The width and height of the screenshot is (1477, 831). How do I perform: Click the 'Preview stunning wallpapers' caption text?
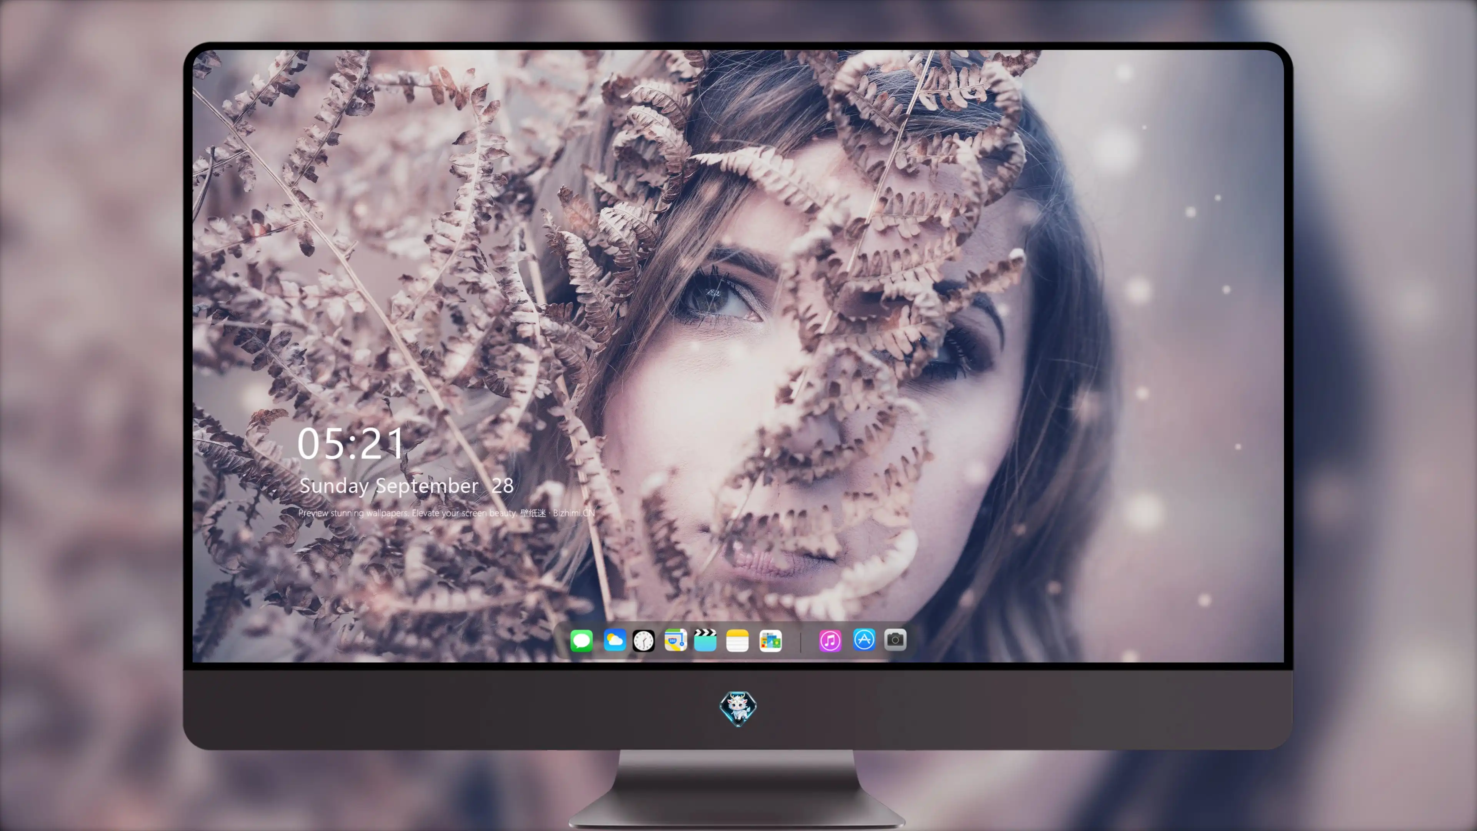click(x=446, y=513)
